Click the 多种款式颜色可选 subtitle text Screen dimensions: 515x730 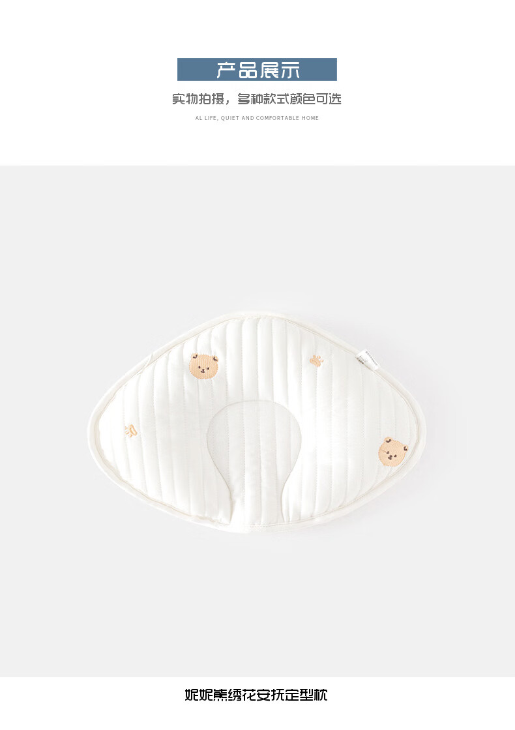(x=289, y=98)
